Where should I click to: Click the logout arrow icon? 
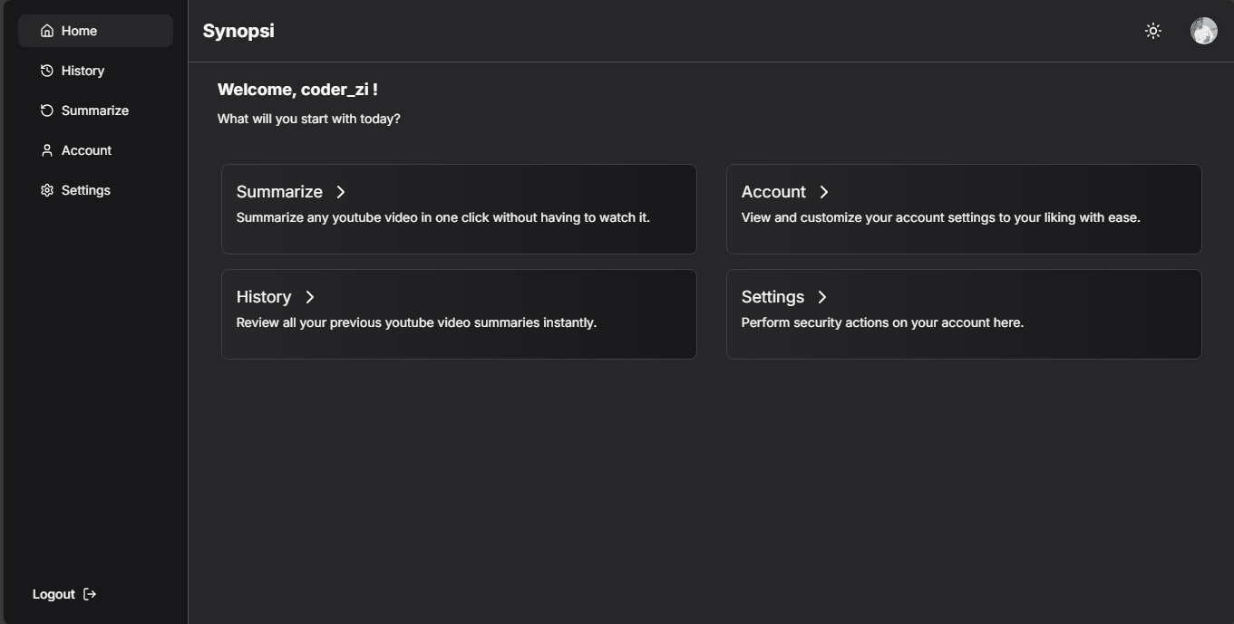[90, 594]
